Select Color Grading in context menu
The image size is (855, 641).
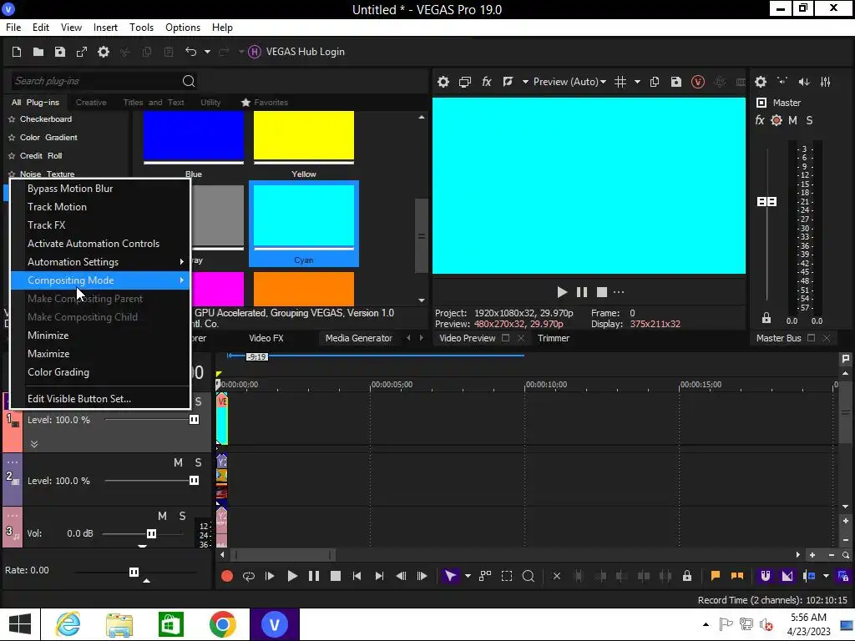[100, 372]
